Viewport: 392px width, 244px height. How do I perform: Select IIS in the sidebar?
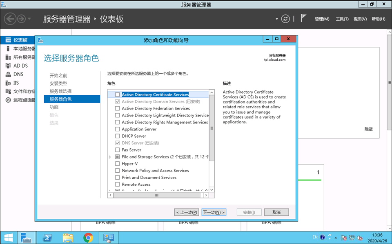(x=16, y=83)
